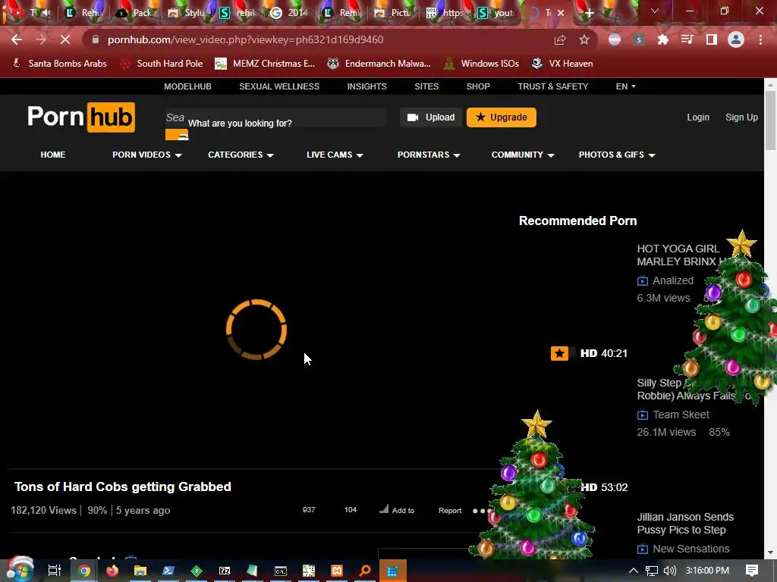This screenshot has width=777, height=582.
Task: Open the Chrome profile avatar
Action: (x=736, y=39)
